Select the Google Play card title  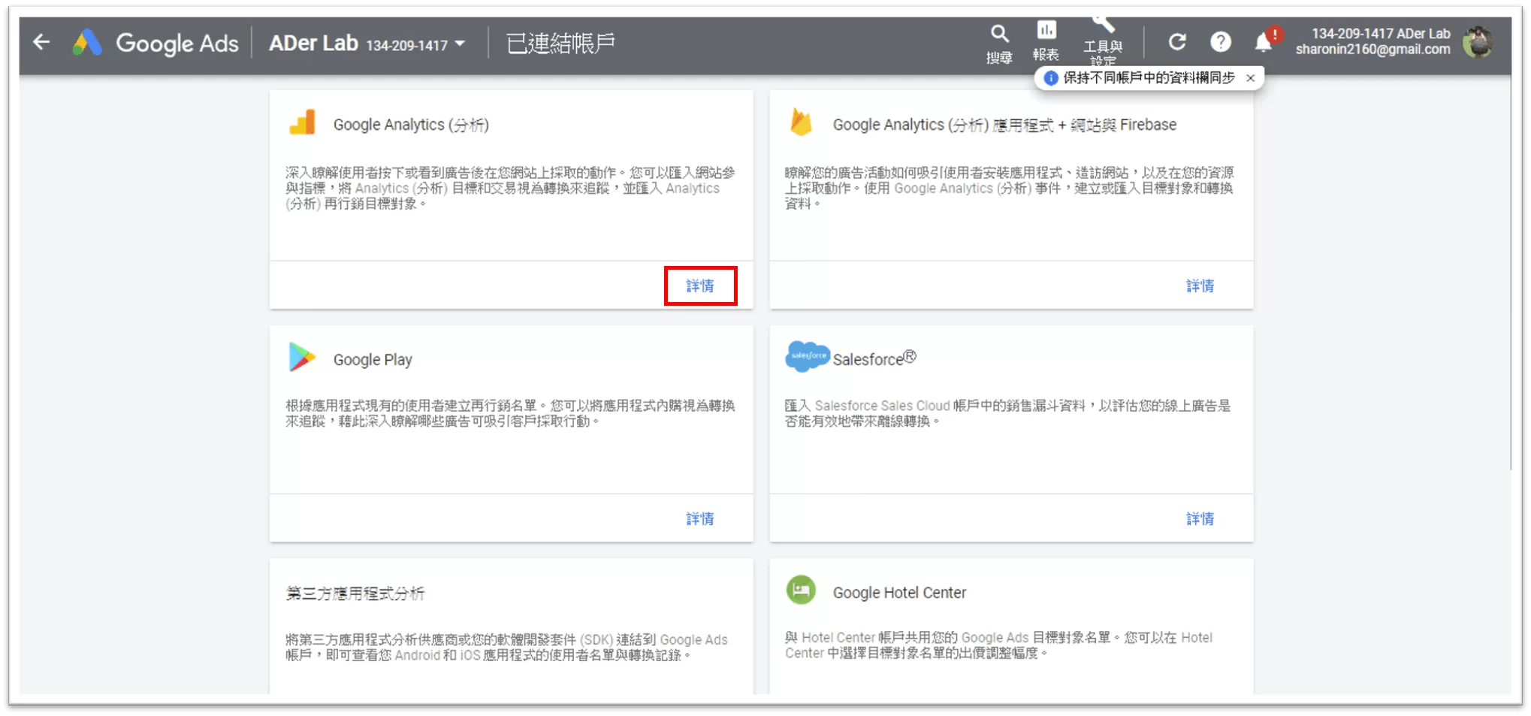coord(373,360)
